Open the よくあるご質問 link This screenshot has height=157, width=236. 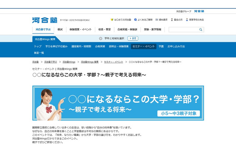pyautogui.click(x=145, y=20)
